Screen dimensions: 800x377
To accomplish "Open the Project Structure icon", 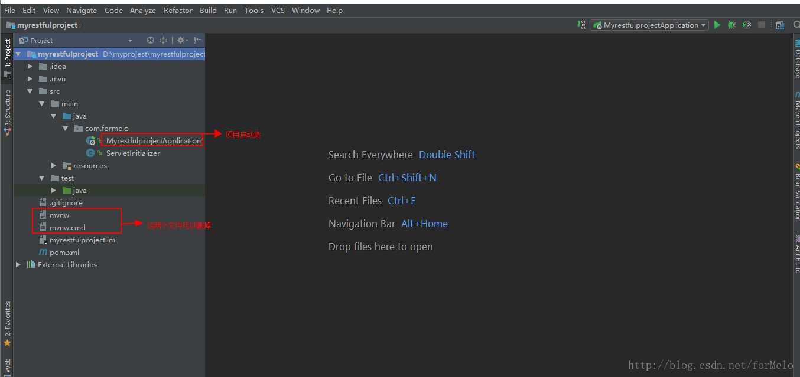I will tap(780, 25).
